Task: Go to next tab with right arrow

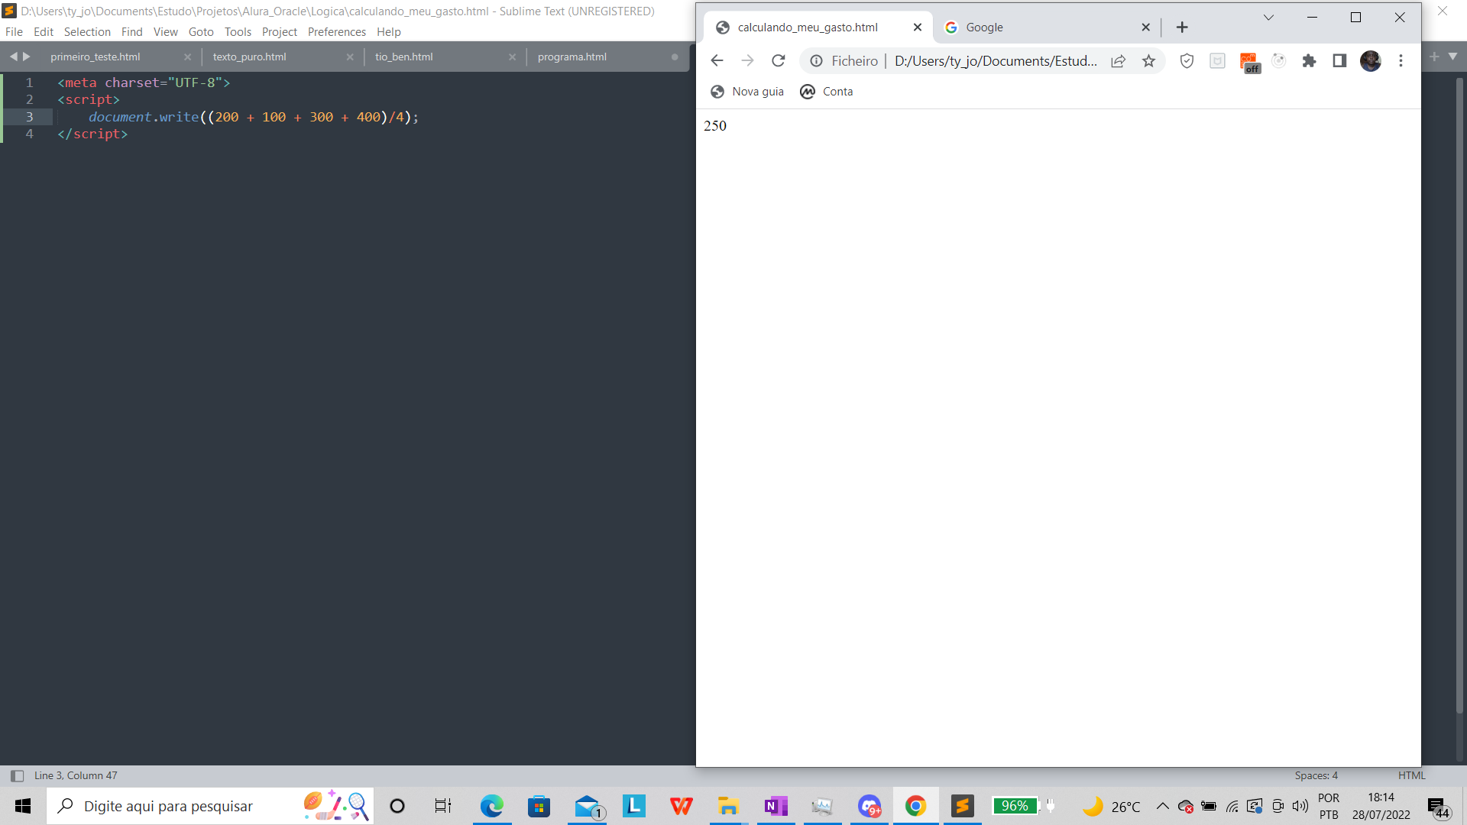Action: pos(27,57)
